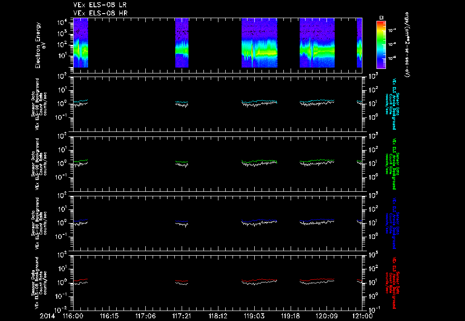465x321 pixels.
Task: Click the "116:00" time axis label
Action: pyautogui.click(x=73, y=316)
